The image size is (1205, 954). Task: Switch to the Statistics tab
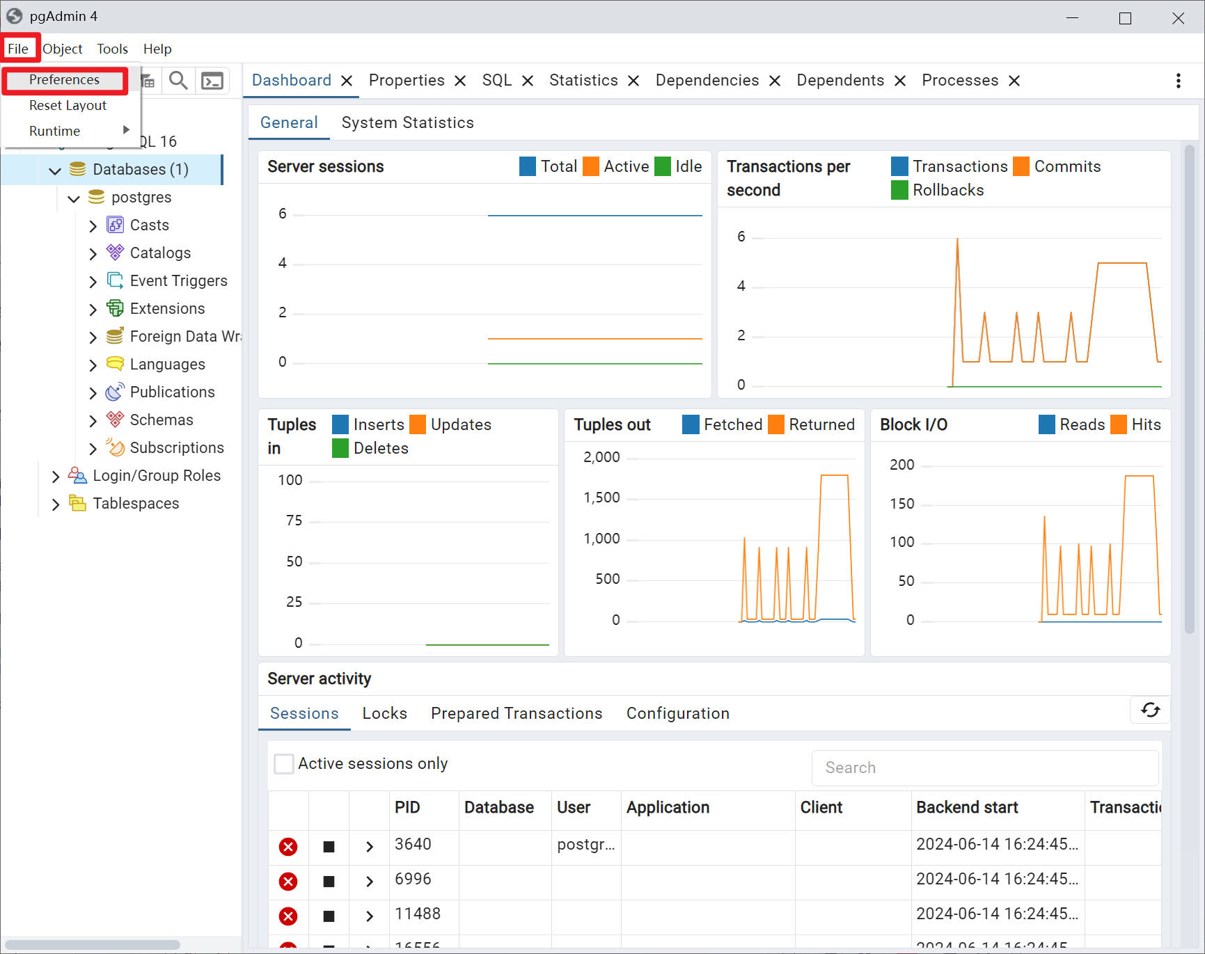coord(583,80)
